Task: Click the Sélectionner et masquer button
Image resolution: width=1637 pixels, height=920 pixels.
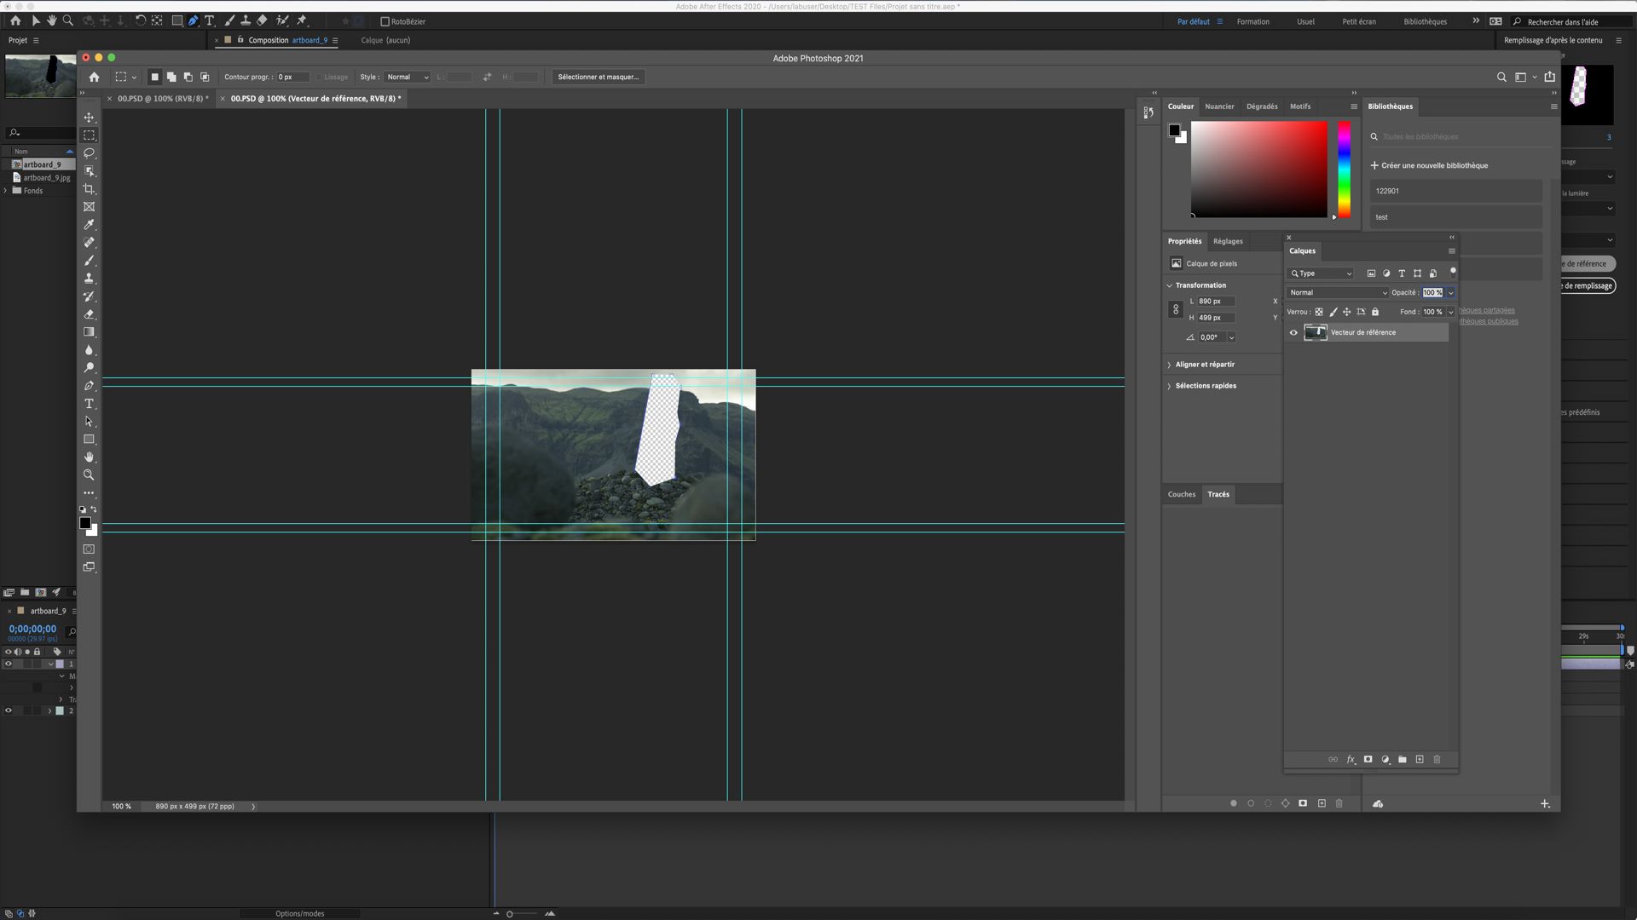Action: 599,77
